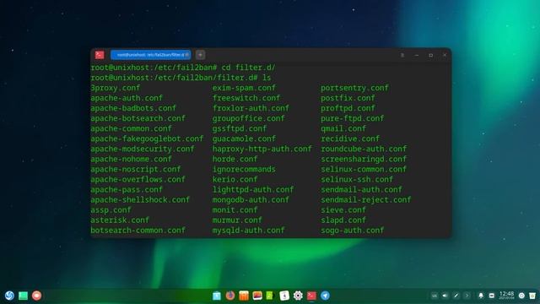This screenshot has width=540, height=304.
Task: Click the tray icon right of the bell
Action: click(492, 296)
